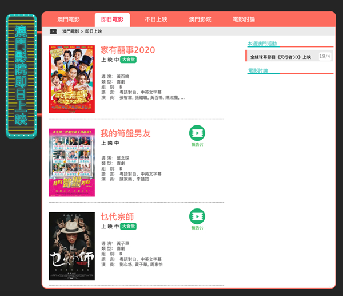Click the 大會堂 badge under 乜代宗師
Viewport: 343px width, 296px height.
tap(128, 226)
